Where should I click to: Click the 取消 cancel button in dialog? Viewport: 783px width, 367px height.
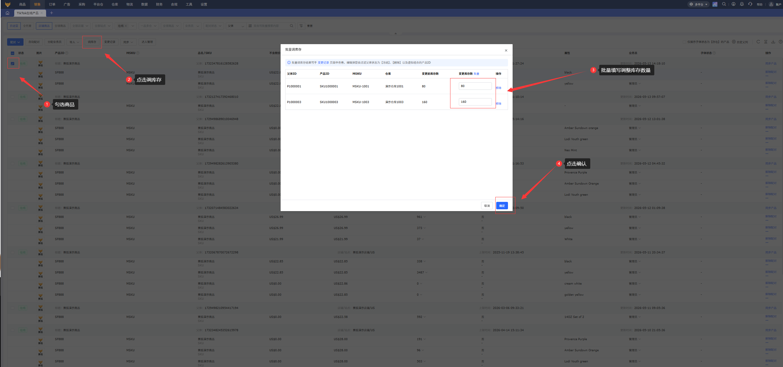point(487,206)
